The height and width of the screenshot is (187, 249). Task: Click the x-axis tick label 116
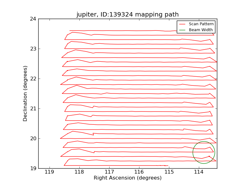(139, 172)
